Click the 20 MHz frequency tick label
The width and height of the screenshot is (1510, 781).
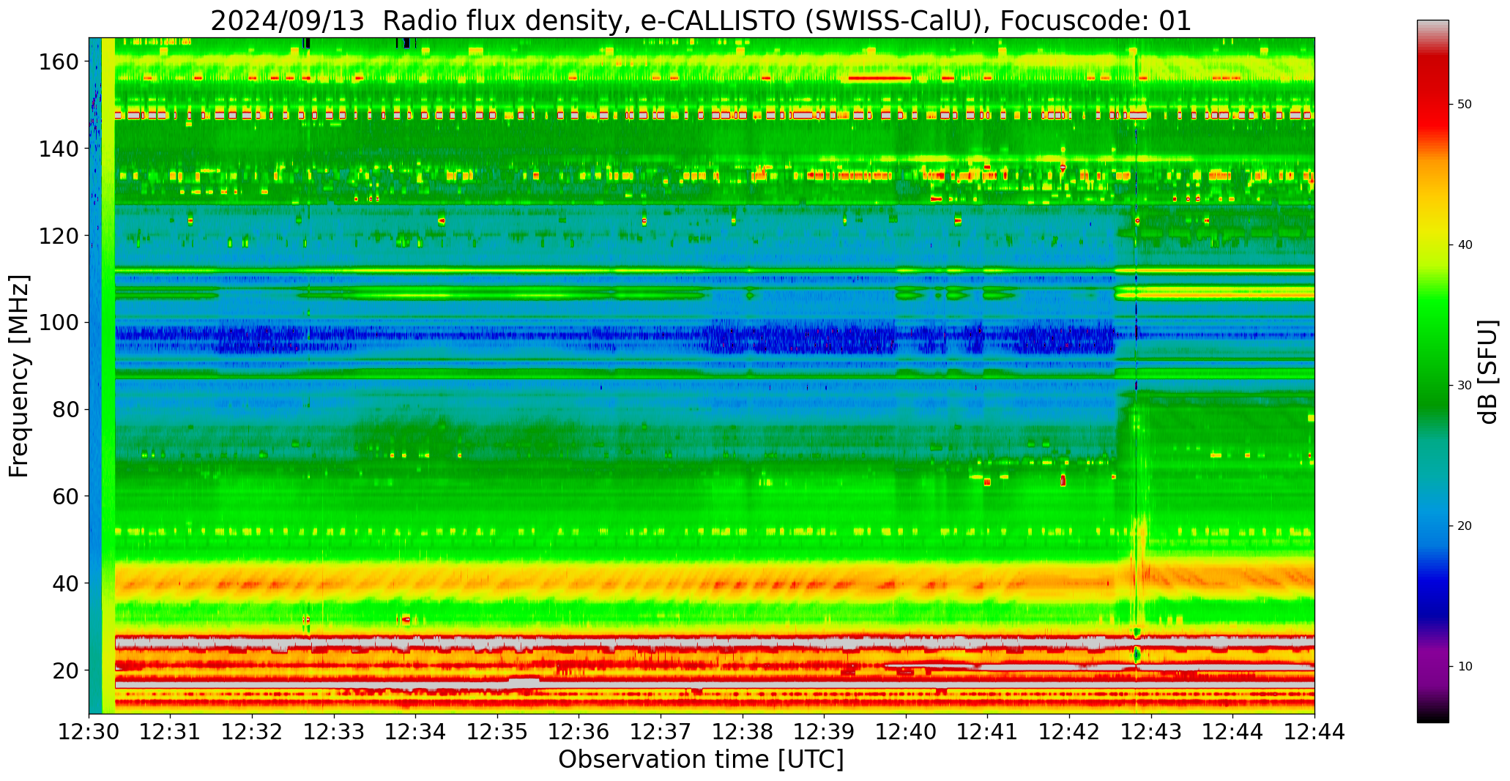point(66,670)
